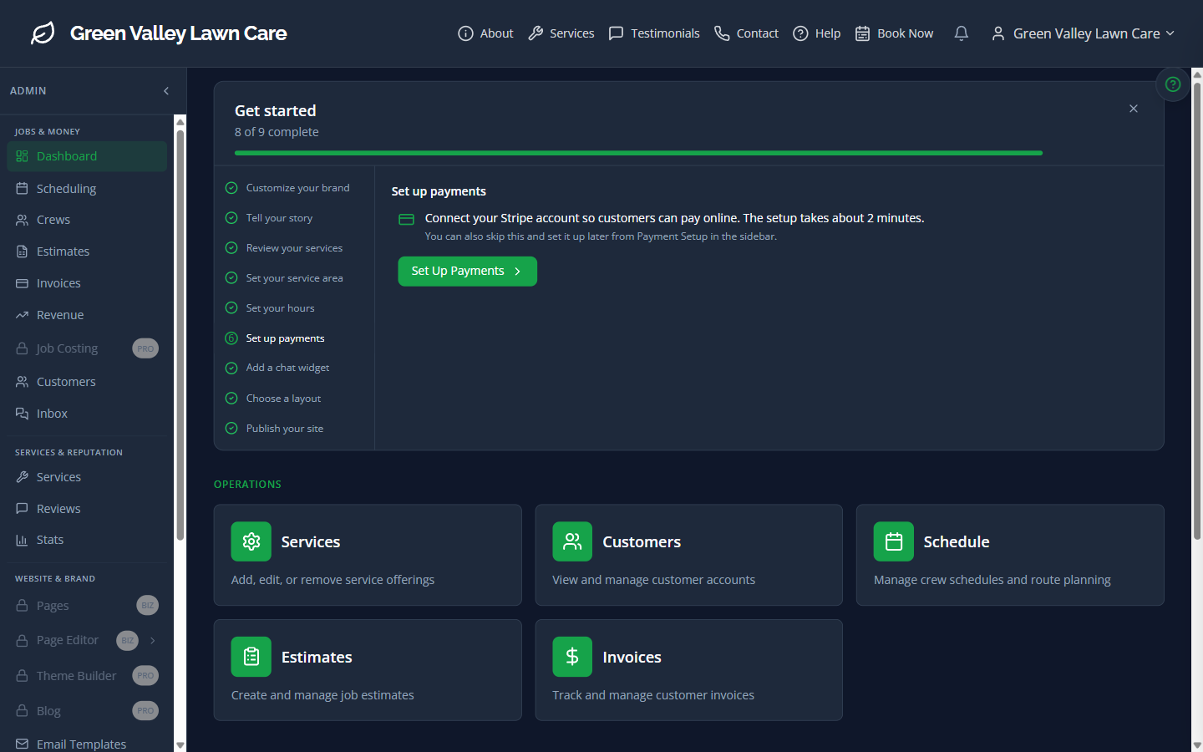
Task: Click the Estimates clipboard card icon
Action: click(251, 657)
